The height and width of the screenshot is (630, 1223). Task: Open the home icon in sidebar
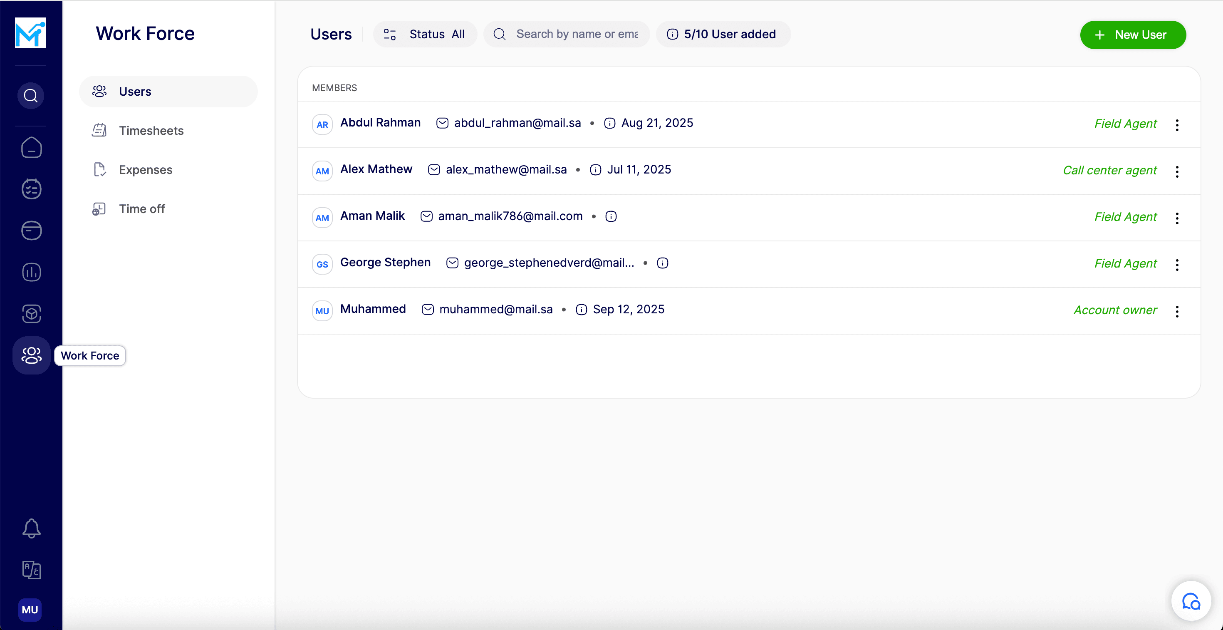coord(31,148)
